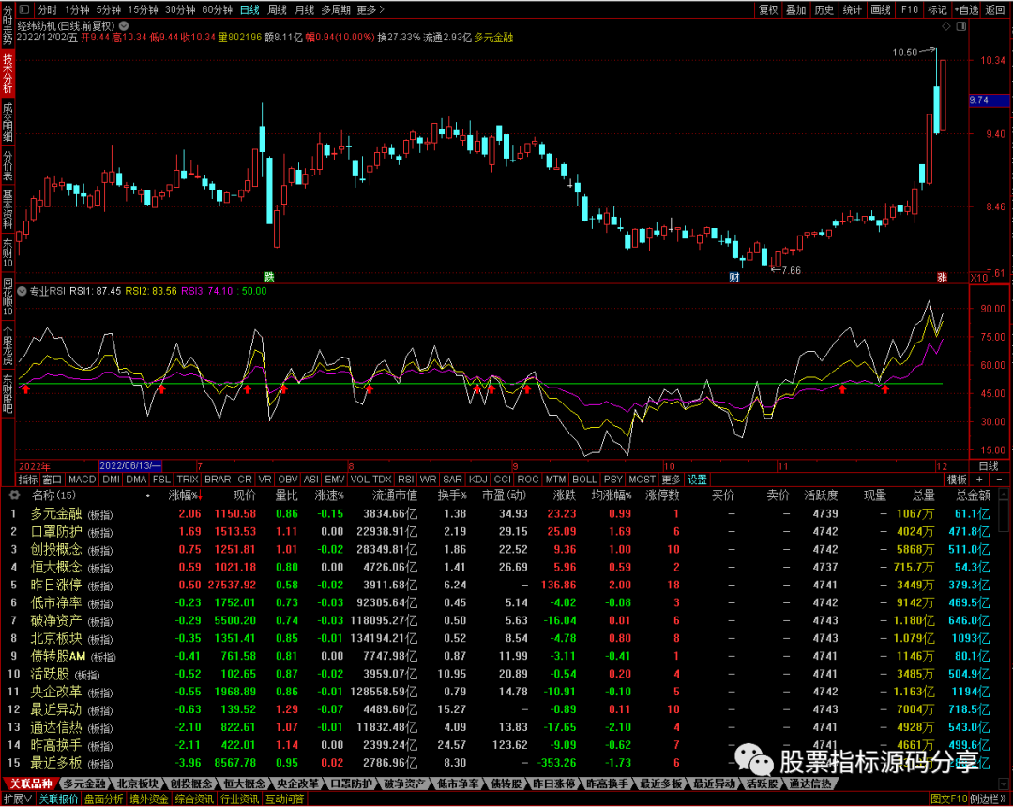Switch to 北京板块 bottom tab
Viewport: 1013px width, 807px height.
pos(137,784)
